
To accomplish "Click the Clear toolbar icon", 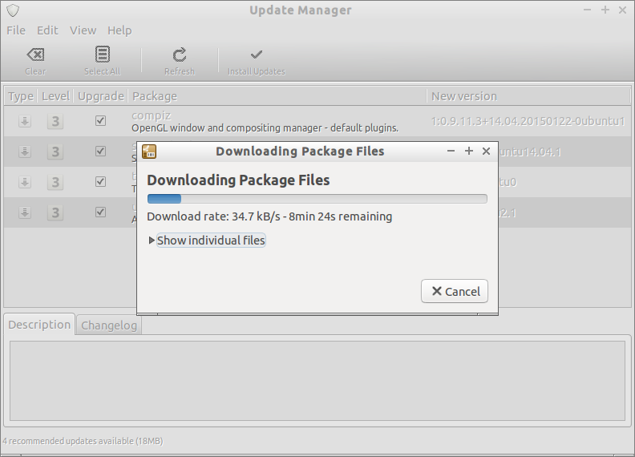I will click(x=35, y=55).
